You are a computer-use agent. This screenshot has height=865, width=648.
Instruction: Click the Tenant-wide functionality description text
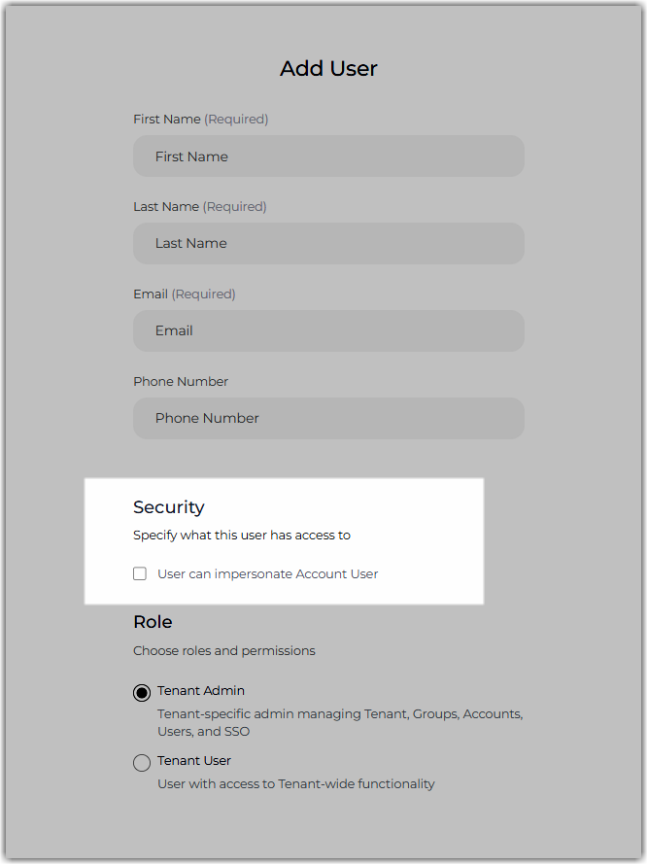(x=296, y=784)
